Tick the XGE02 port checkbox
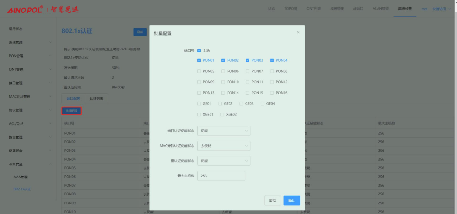This screenshot has height=214, width=457. point(222,115)
